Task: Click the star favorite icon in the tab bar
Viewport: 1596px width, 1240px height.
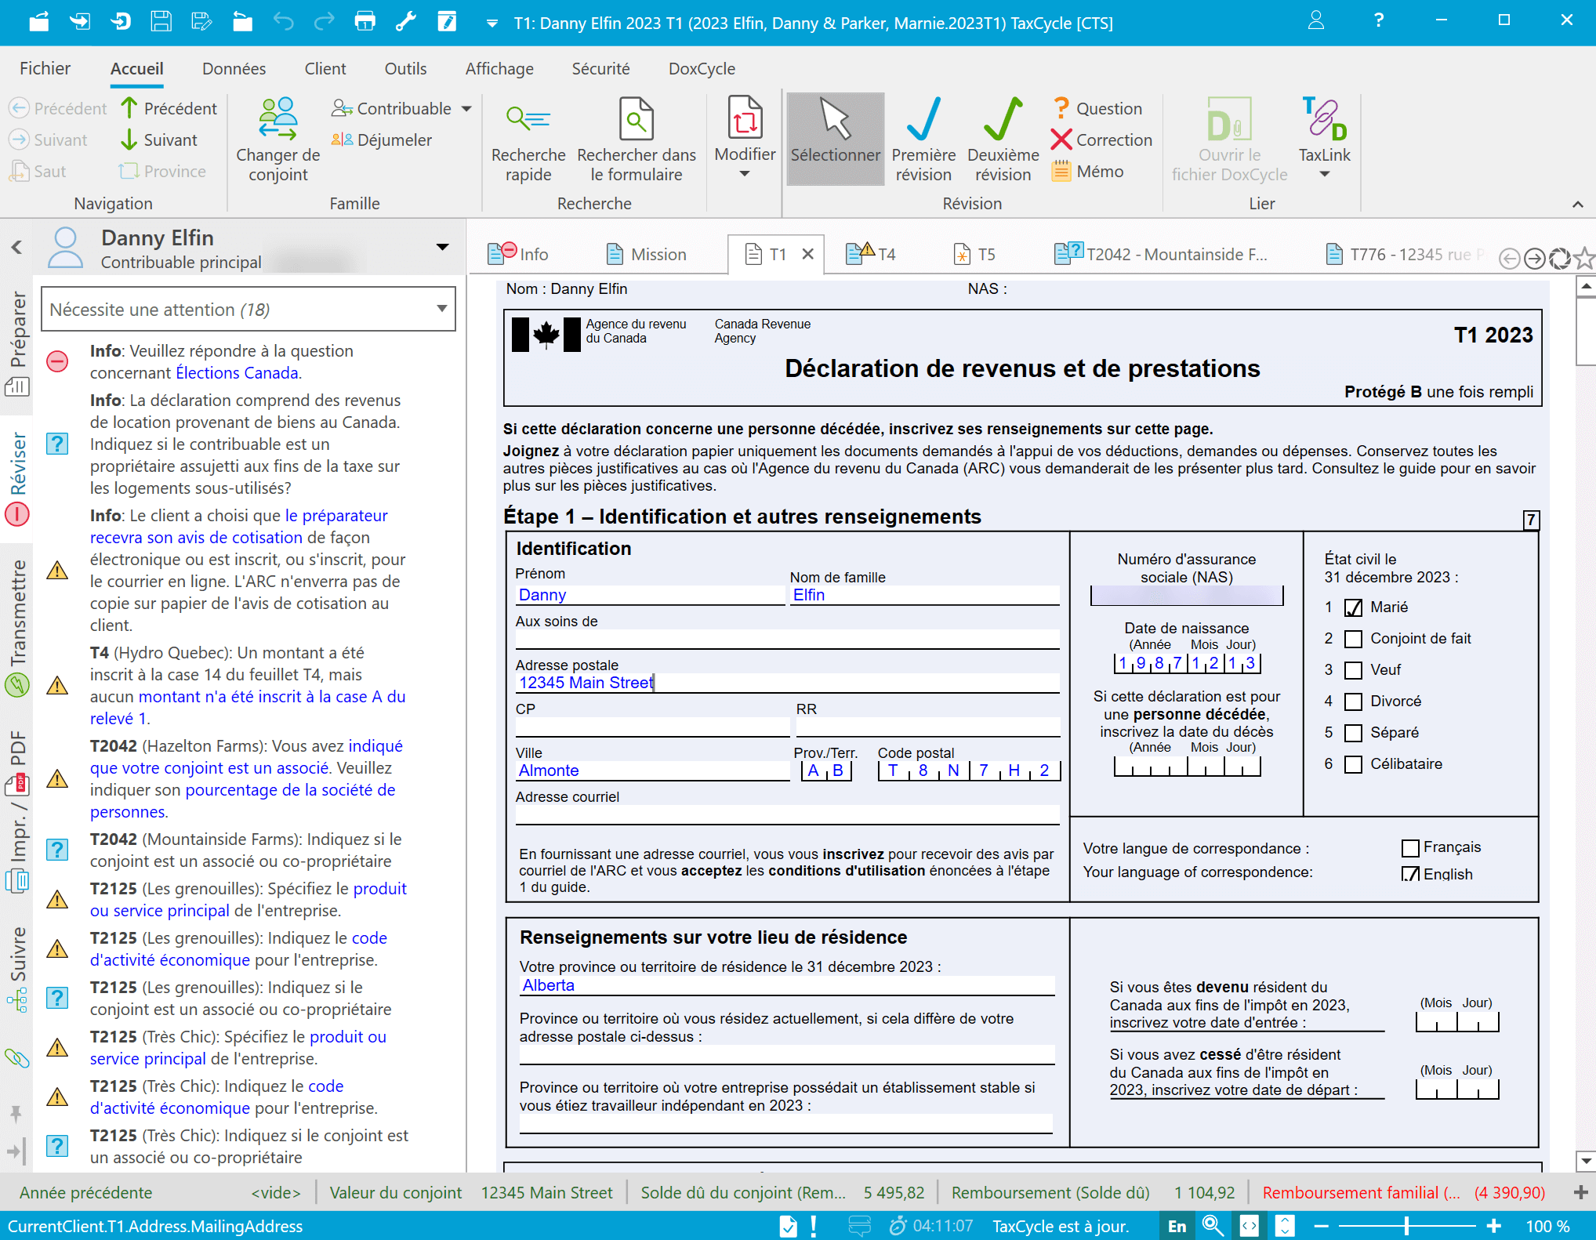Action: point(1584,256)
